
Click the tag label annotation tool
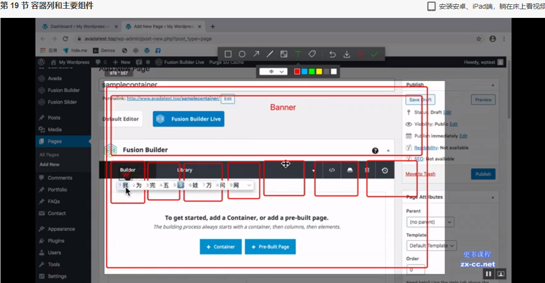pos(312,54)
